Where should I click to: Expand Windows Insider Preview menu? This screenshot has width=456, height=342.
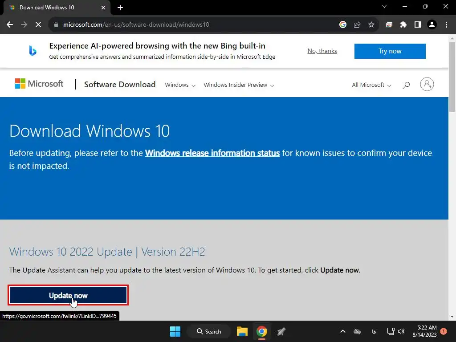(239, 85)
